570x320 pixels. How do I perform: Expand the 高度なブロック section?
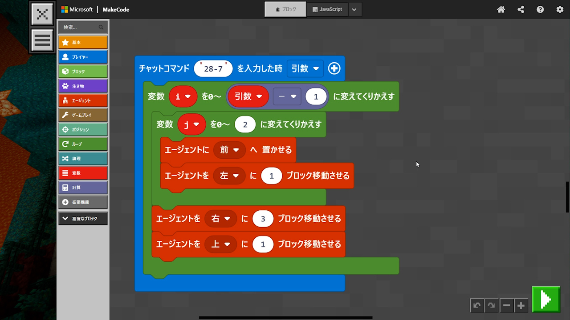(x=83, y=219)
